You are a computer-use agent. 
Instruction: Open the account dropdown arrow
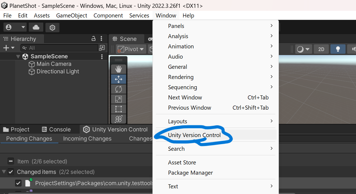click(x=23, y=27)
